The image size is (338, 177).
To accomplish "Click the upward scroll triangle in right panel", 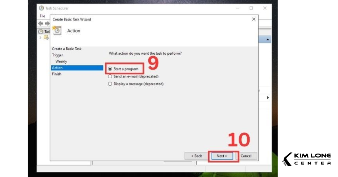I will [268, 39].
